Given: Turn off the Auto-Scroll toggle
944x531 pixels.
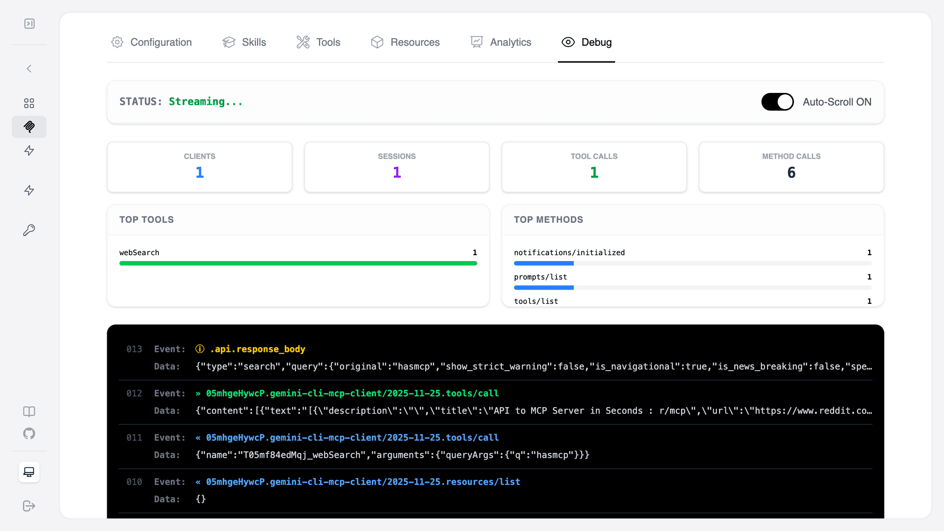Looking at the screenshot, I should coord(777,102).
